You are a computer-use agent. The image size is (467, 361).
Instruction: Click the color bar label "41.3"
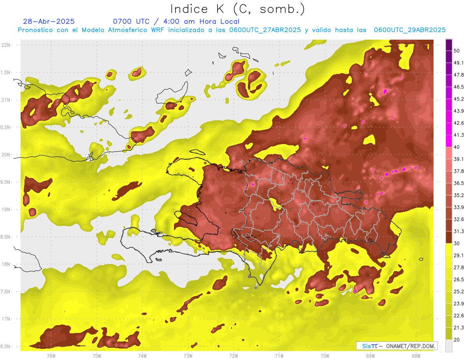point(459,135)
